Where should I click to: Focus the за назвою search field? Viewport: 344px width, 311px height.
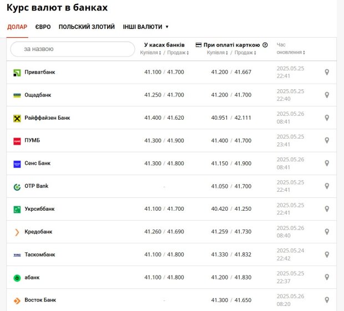(73, 49)
